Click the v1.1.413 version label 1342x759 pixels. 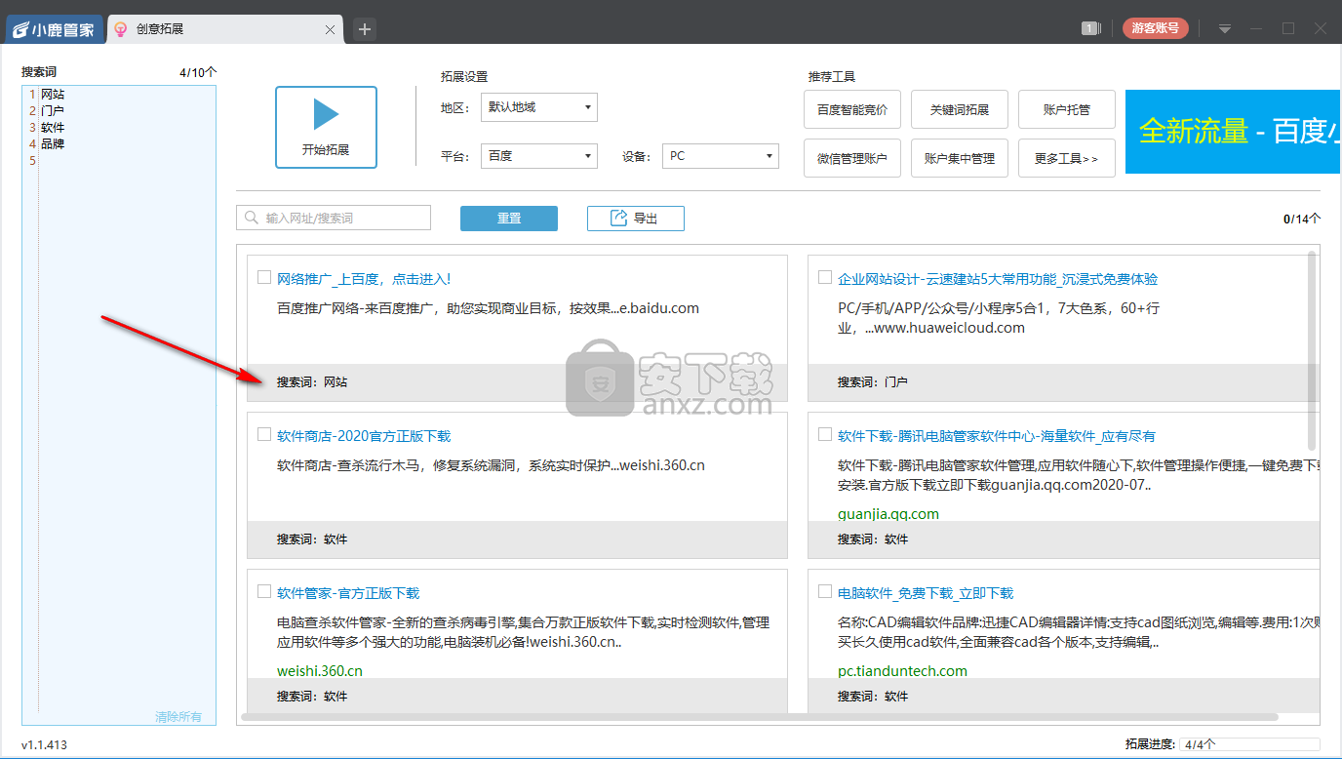tap(45, 744)
